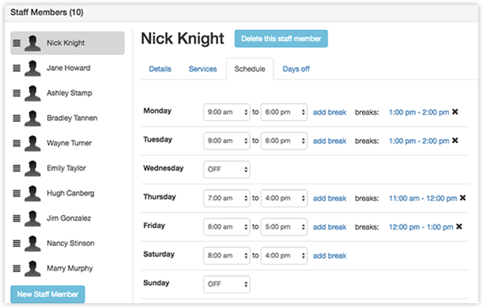The height and width of the screenshot is (308, 483).
Task: Open Thursday 4:00 pm end dropdown
Action: [284, 198]
